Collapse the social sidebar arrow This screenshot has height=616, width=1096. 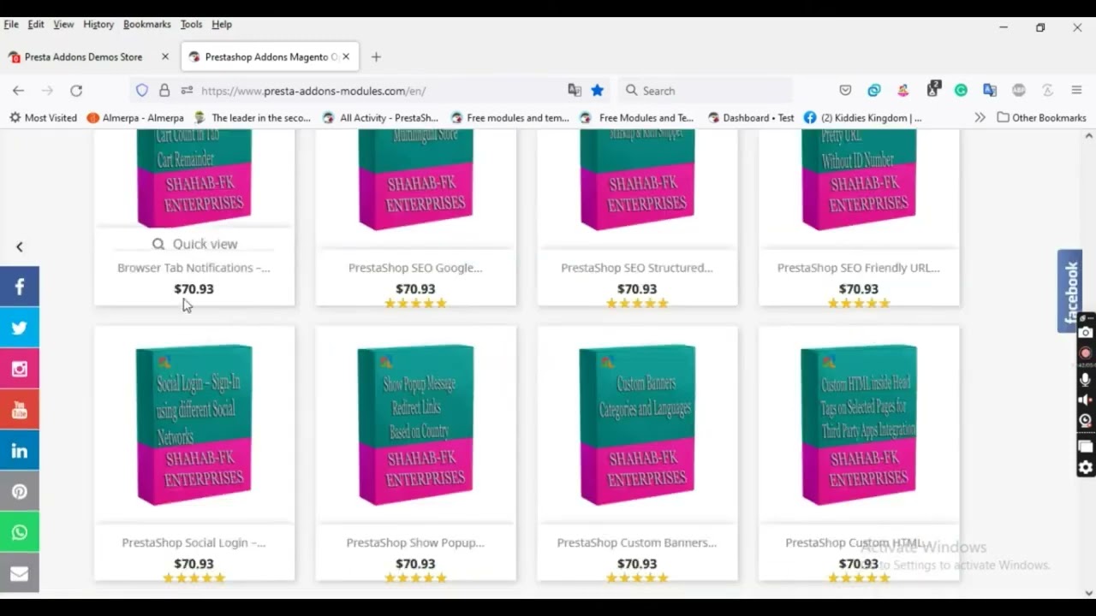pos(19,246)
